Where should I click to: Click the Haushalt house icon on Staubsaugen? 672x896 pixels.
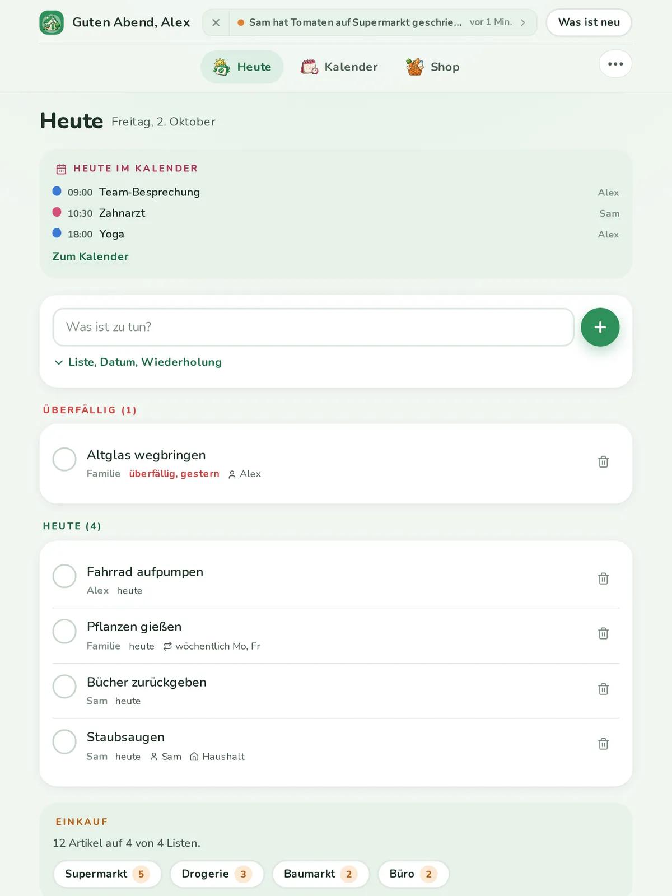click(x=194, y=757)
